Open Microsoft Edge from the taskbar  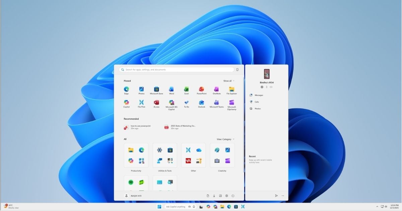click(x=229, y=207)
